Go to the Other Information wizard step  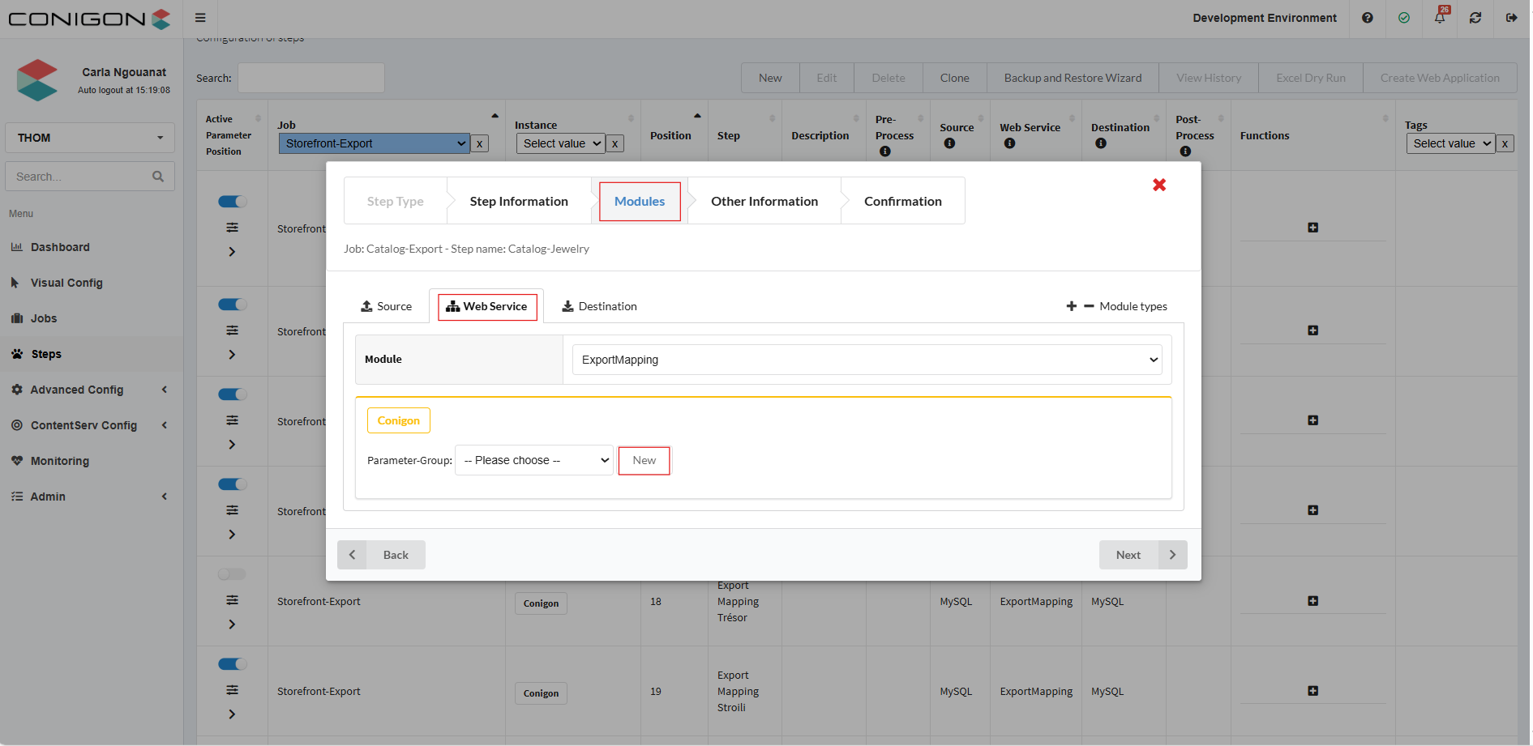[x=764, y=201]
